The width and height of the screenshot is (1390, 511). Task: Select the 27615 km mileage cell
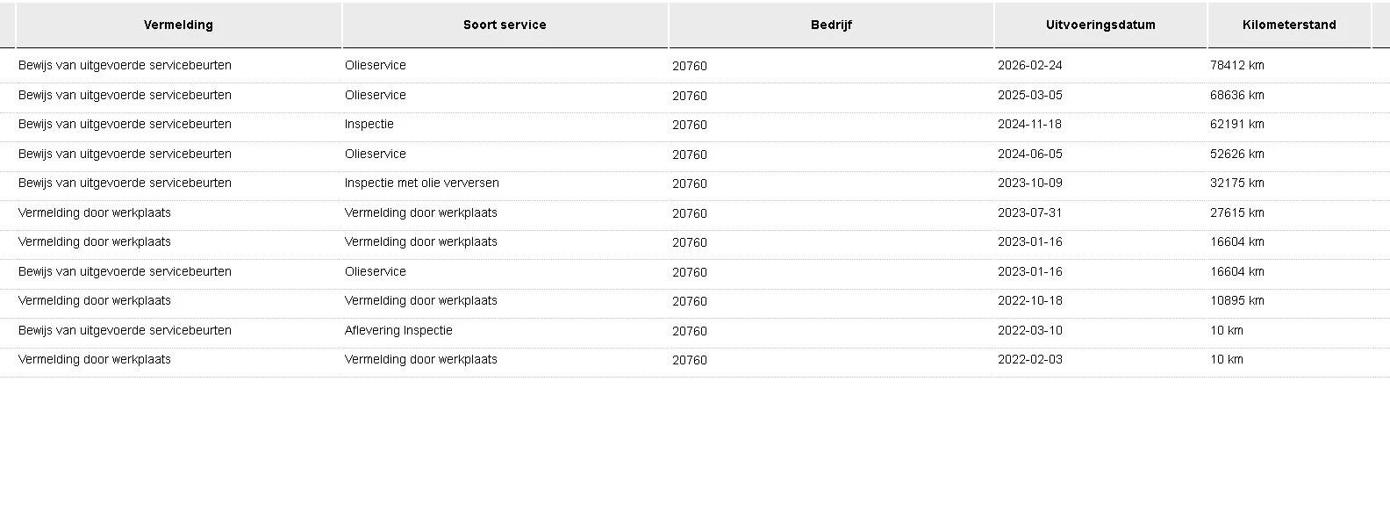click(1237, 212)
